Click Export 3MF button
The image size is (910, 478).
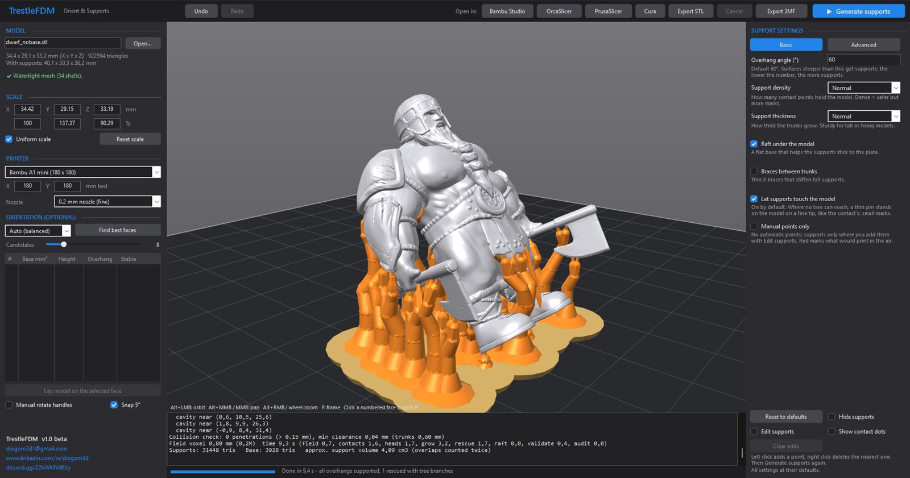pyautogui.click(x=781, y=11)
